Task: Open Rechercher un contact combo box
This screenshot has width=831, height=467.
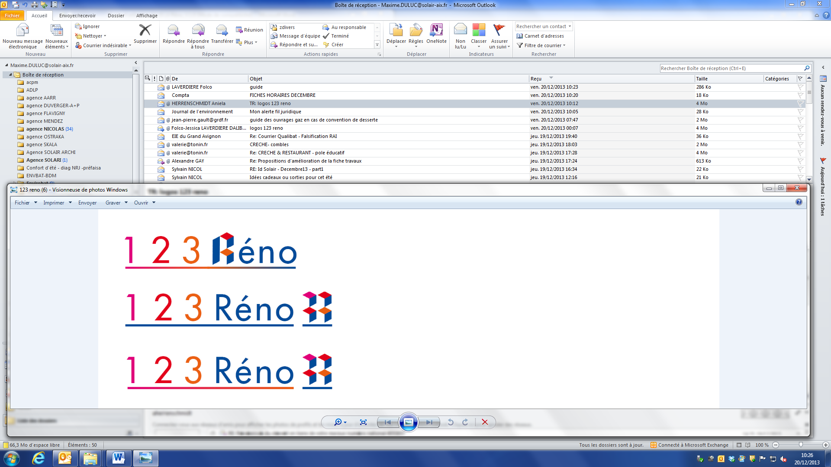Action: coord(544,26)
